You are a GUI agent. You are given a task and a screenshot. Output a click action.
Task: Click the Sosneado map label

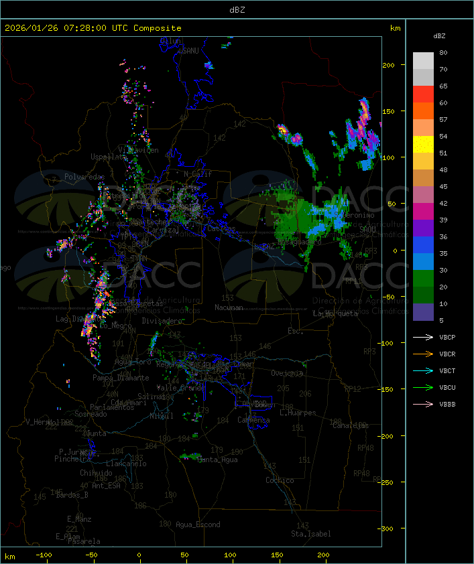[x=91, y=414]
